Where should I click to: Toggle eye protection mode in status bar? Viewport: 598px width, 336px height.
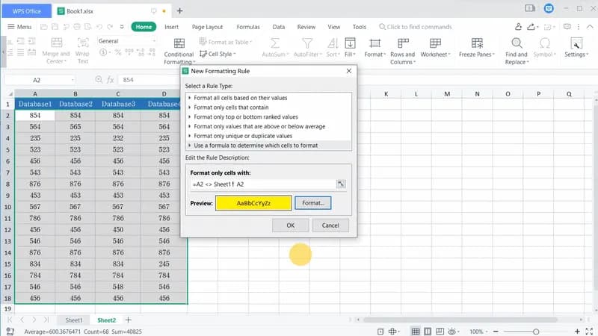[x=451, y=332]
